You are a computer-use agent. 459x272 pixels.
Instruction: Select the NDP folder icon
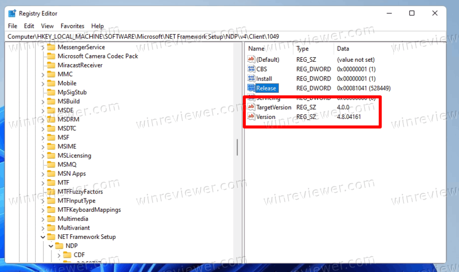59,245
